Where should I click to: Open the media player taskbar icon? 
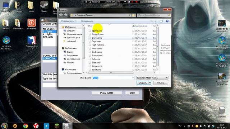tap(46, 126)
